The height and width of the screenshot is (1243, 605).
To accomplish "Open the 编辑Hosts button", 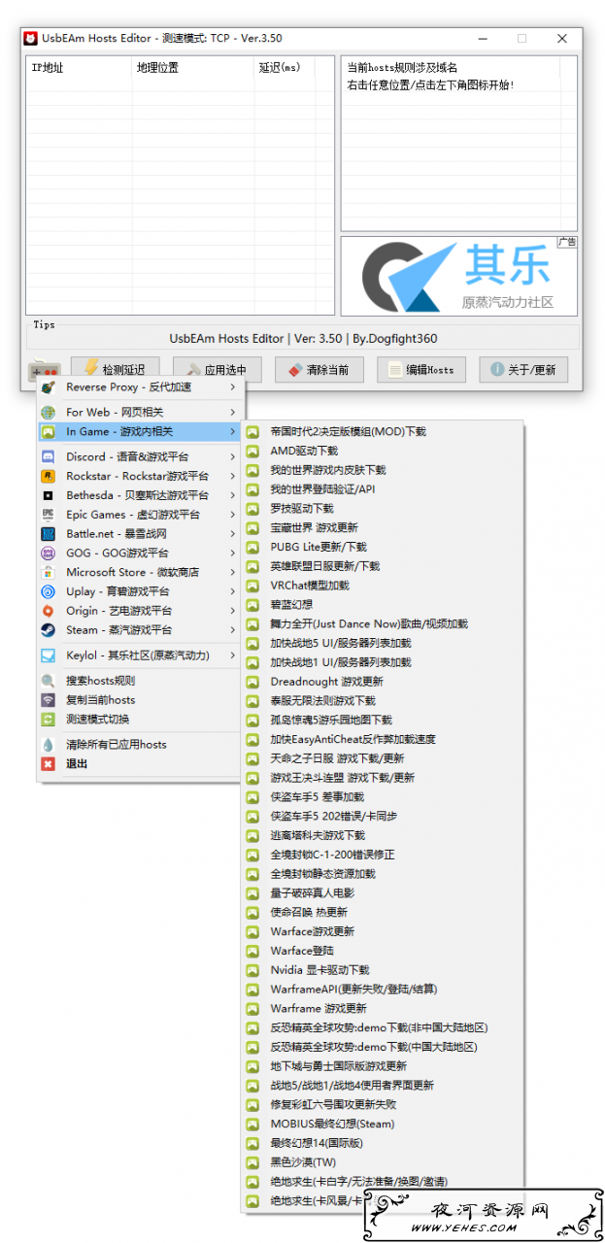I will point(421,369).
